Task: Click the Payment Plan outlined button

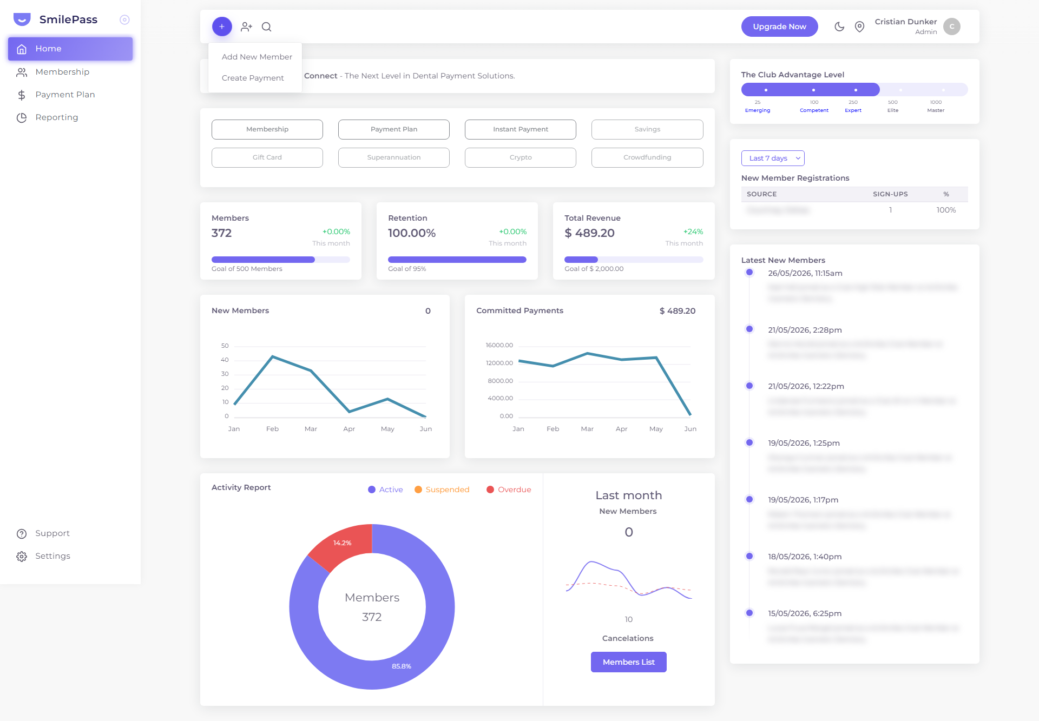Action: pyautogui.click(x=394, y=129)
